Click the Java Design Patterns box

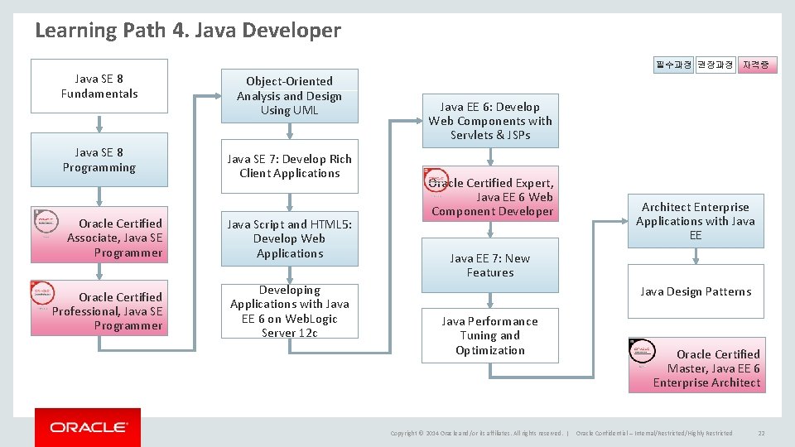(x=696, y=291)
